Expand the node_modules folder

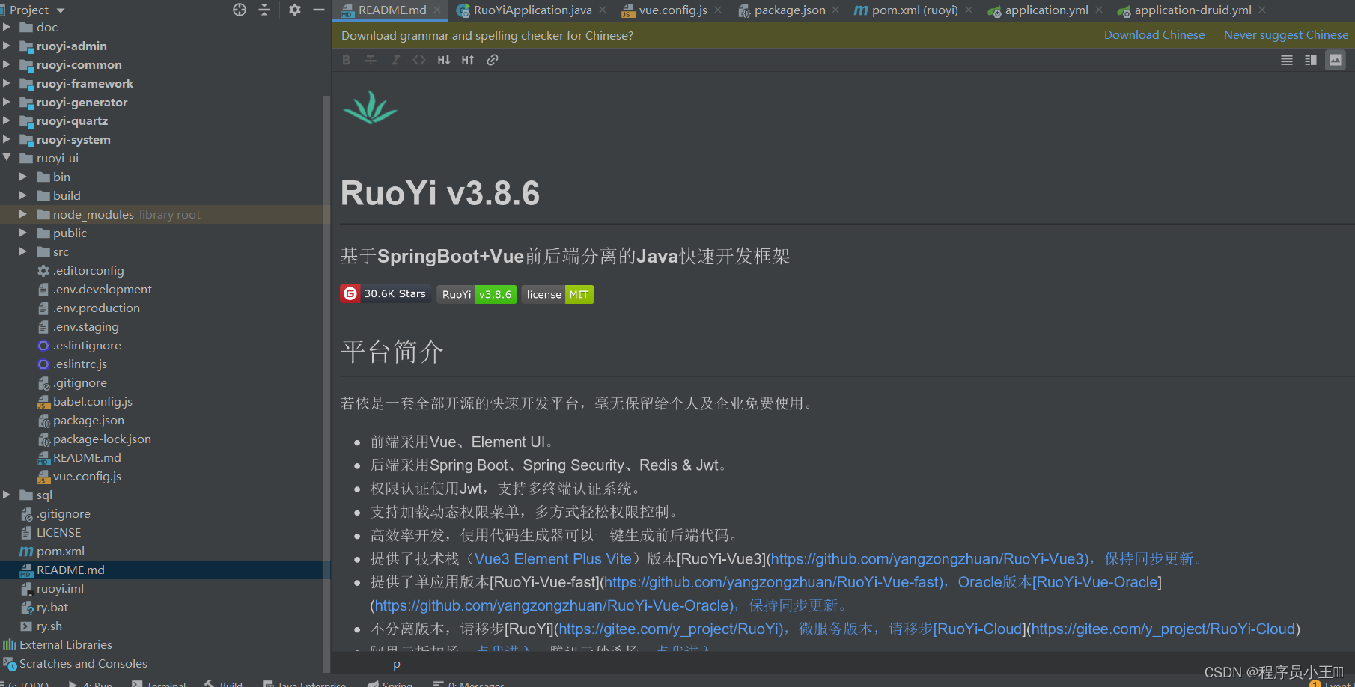tap(23, 214)
